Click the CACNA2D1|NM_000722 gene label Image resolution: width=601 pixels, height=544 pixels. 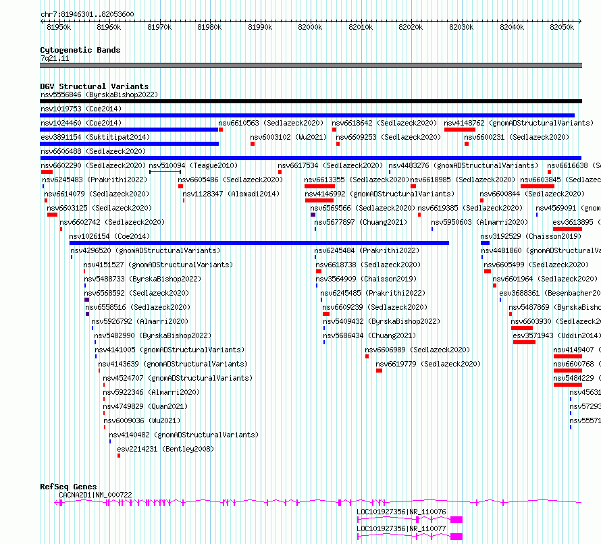coord(95,495)
